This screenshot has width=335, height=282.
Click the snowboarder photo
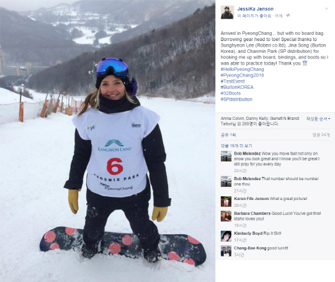pyautogui.click(x=107, y=141)
